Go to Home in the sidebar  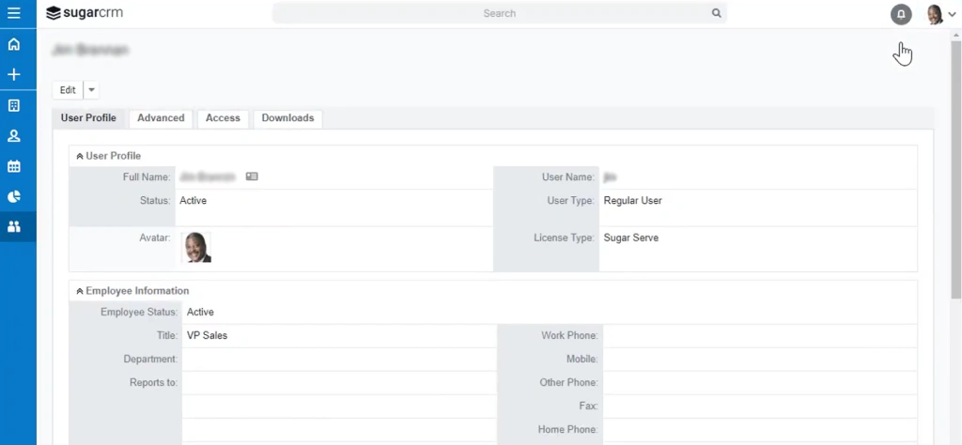pos(13,44)
